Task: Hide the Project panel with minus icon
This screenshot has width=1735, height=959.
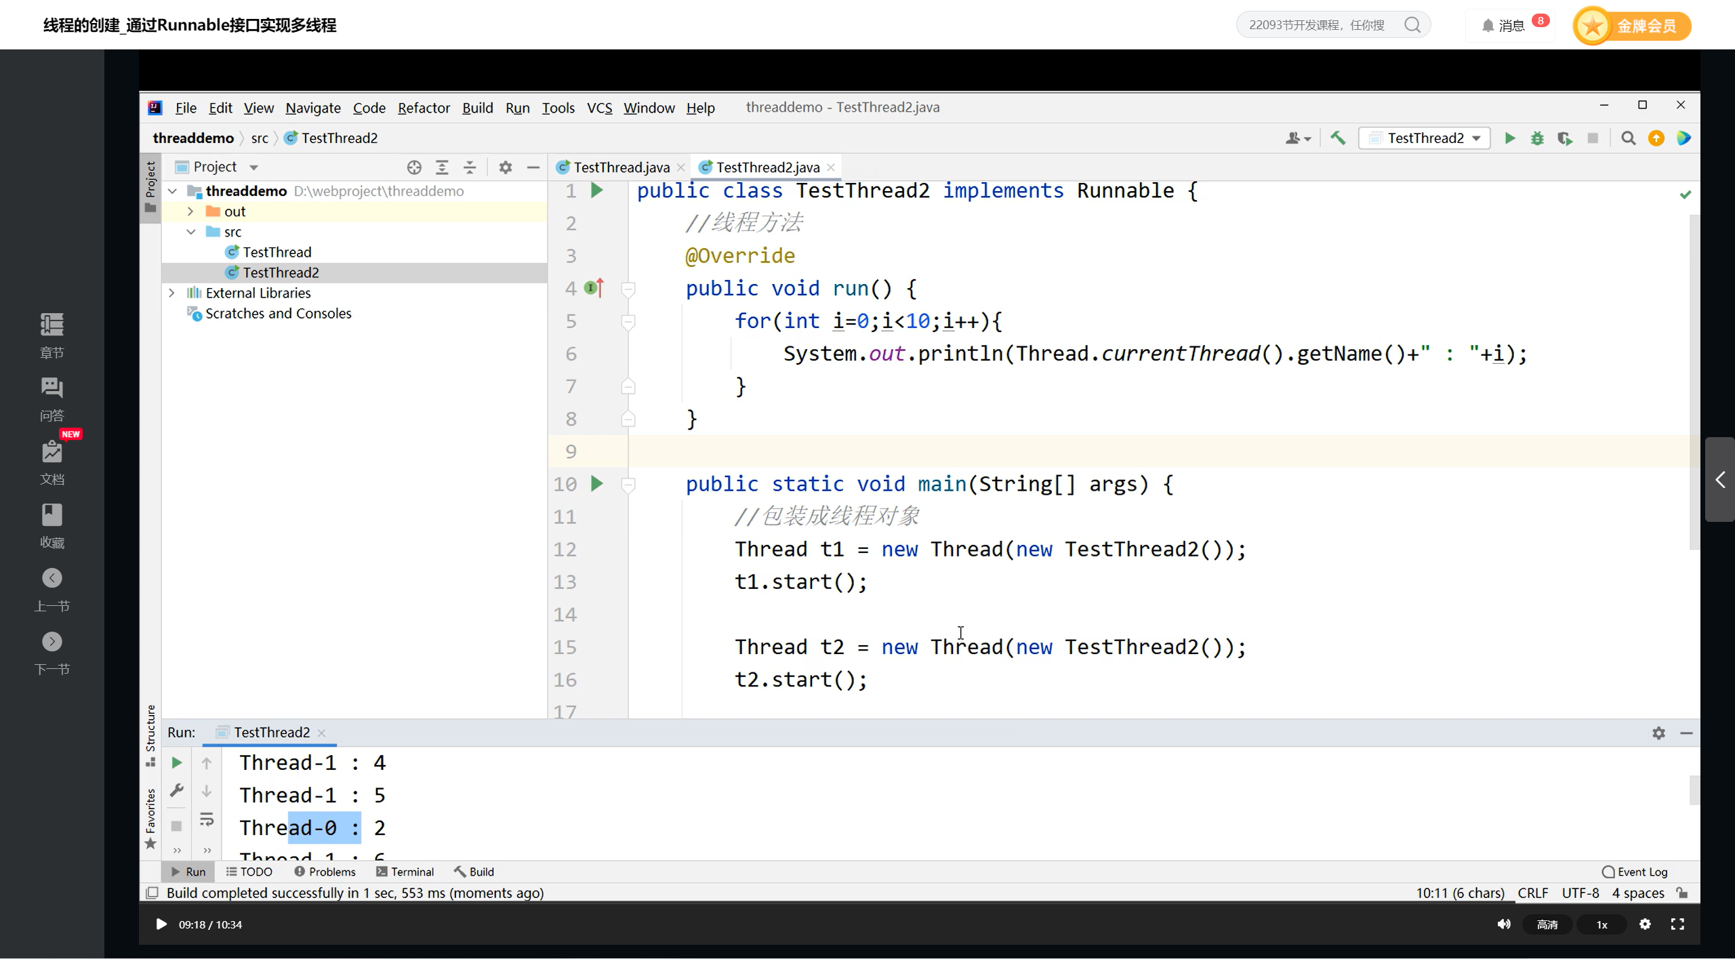Action: click(x=533, y=167)
